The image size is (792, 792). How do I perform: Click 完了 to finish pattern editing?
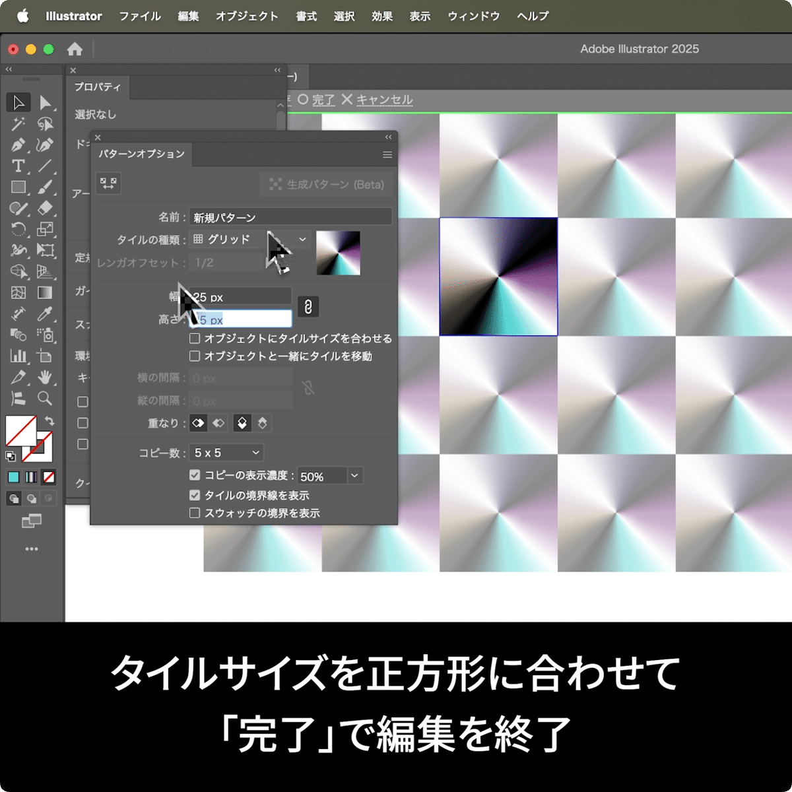point(323,99)
